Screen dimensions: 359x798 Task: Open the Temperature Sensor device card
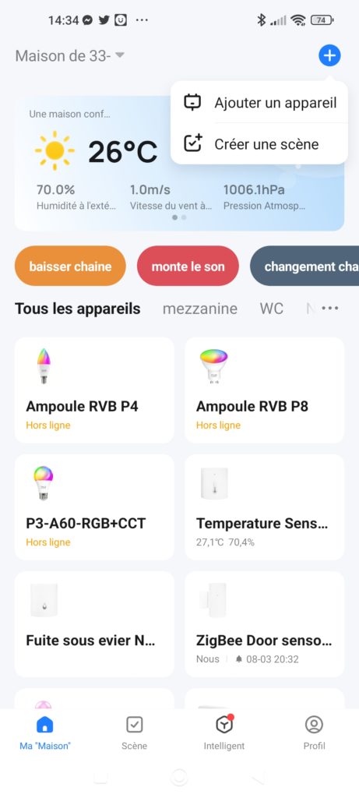coord(265,507)
